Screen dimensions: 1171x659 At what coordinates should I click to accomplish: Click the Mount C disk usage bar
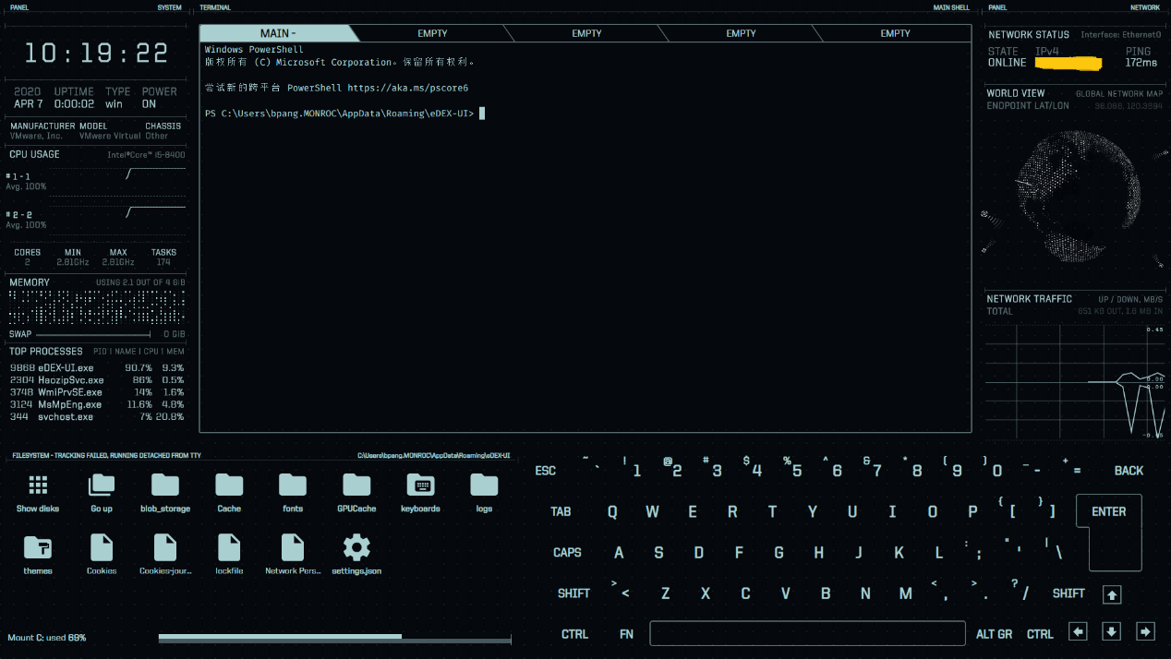tap(334, 638)
